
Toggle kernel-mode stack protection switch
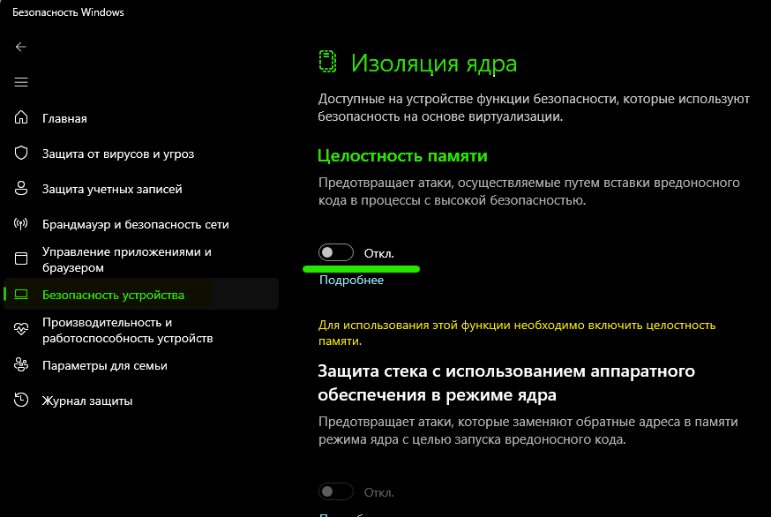(336, 491)
